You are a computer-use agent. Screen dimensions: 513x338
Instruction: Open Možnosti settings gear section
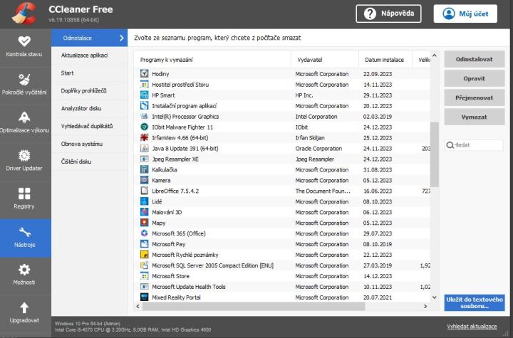24,275
